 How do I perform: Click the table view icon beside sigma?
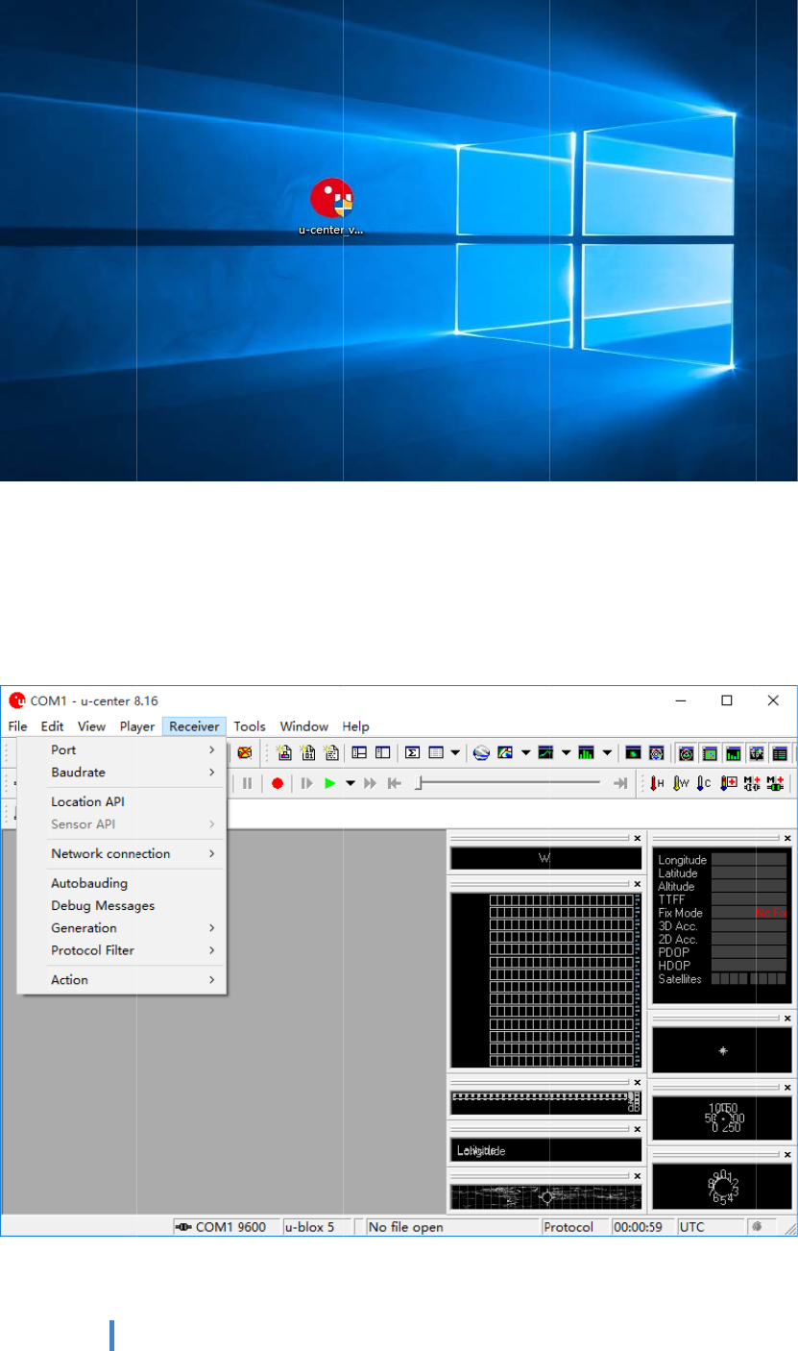tap(435, 753)
